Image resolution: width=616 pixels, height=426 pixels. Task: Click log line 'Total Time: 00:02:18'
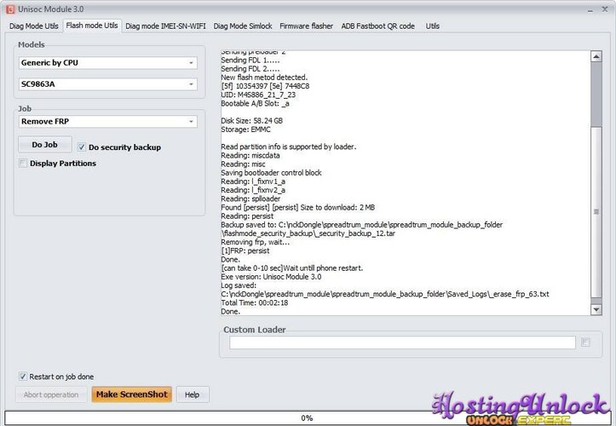pyautogui.click(x=255, y=302)
